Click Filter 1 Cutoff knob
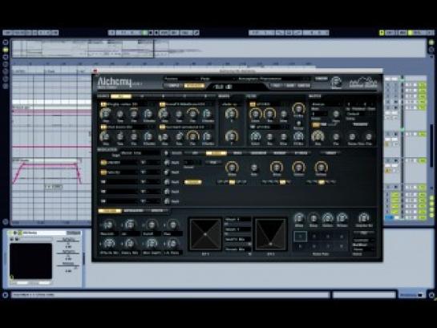 (x=255, y=114)
